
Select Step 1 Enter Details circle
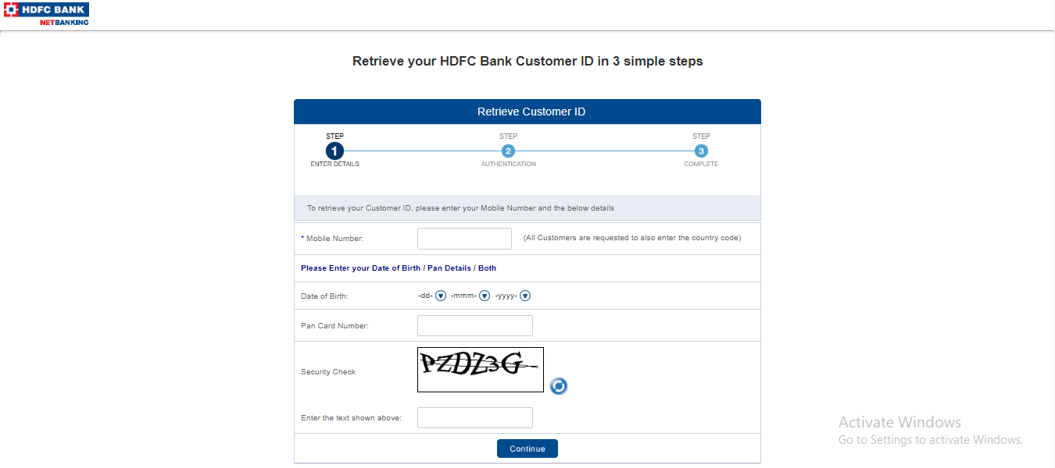334,151
